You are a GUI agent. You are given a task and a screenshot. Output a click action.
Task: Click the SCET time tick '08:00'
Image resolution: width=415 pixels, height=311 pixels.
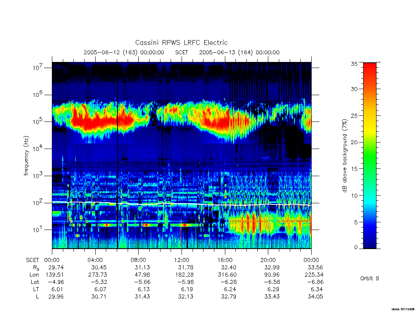coord(139,260)
